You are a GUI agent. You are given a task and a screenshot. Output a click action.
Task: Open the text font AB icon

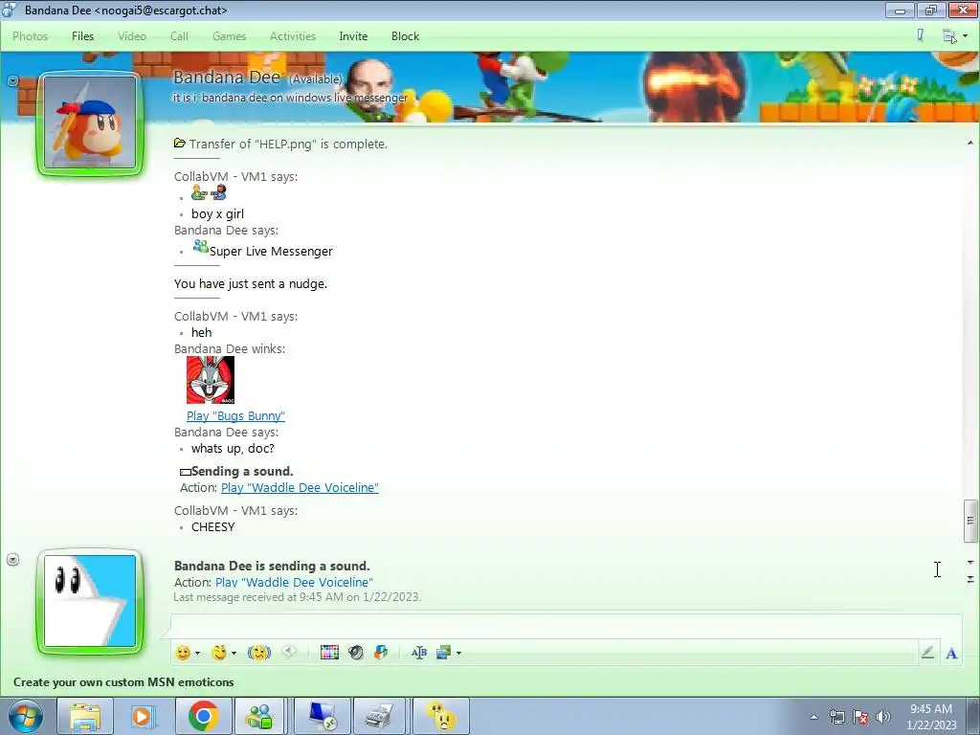coord(419,653)
